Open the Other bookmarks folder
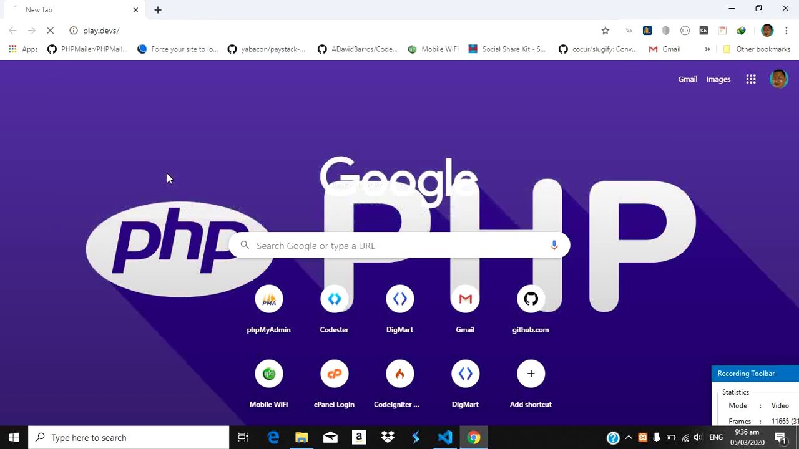Viewport: 799px width, 449px height. [x=757, y=49]
